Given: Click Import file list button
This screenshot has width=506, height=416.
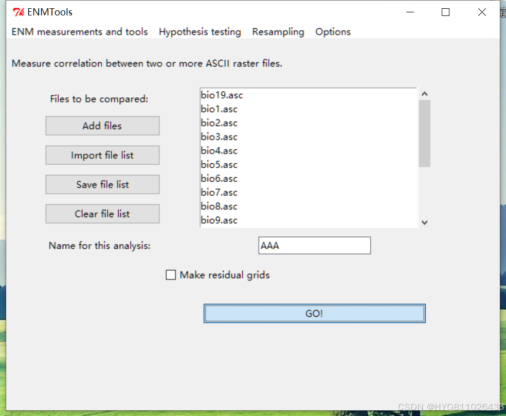Looking at the screenshot, I should click(x=102, y=155).
